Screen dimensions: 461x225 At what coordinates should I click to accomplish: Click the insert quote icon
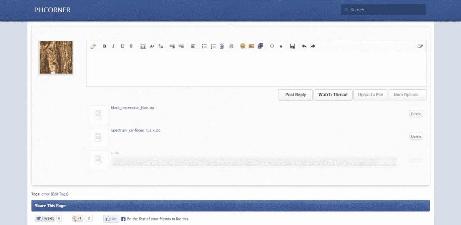[x=281, y=46]
